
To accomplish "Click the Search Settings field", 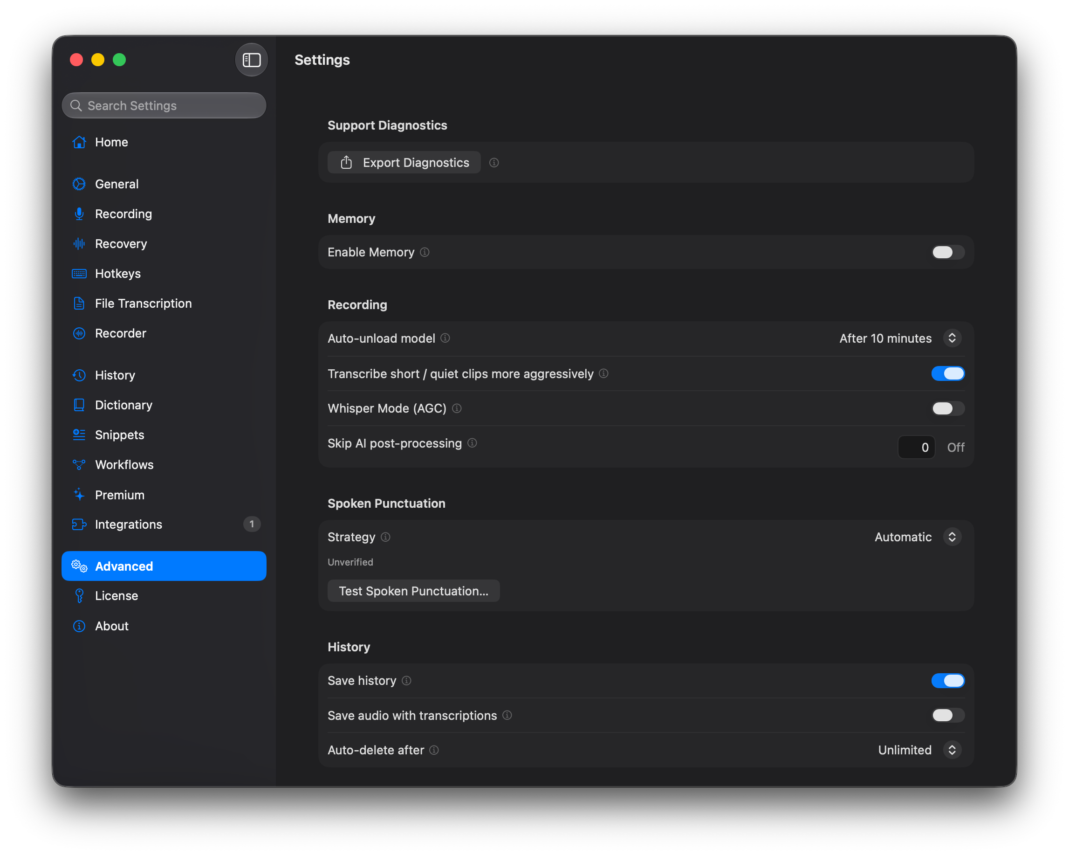I will pos(164,106).
